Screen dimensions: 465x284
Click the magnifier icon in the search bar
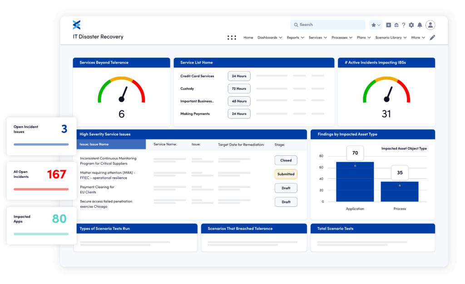pyautogui.click(x=296, y=24)
